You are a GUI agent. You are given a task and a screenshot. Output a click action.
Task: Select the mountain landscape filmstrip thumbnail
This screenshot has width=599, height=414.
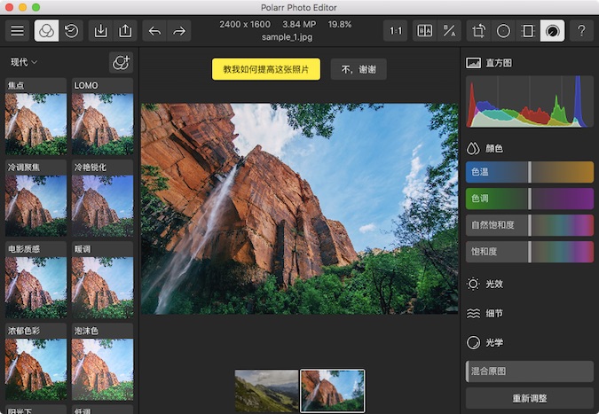tap(266, 391)
